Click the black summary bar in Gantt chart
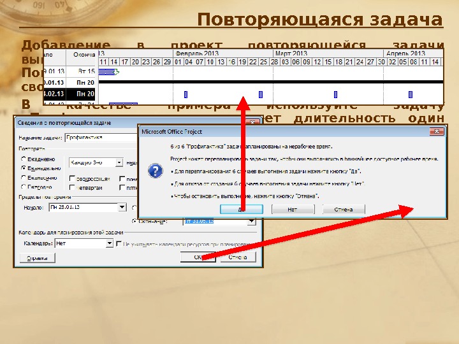Image resolution: width=459 pixels, height=344 pixels. coord(270,82)
